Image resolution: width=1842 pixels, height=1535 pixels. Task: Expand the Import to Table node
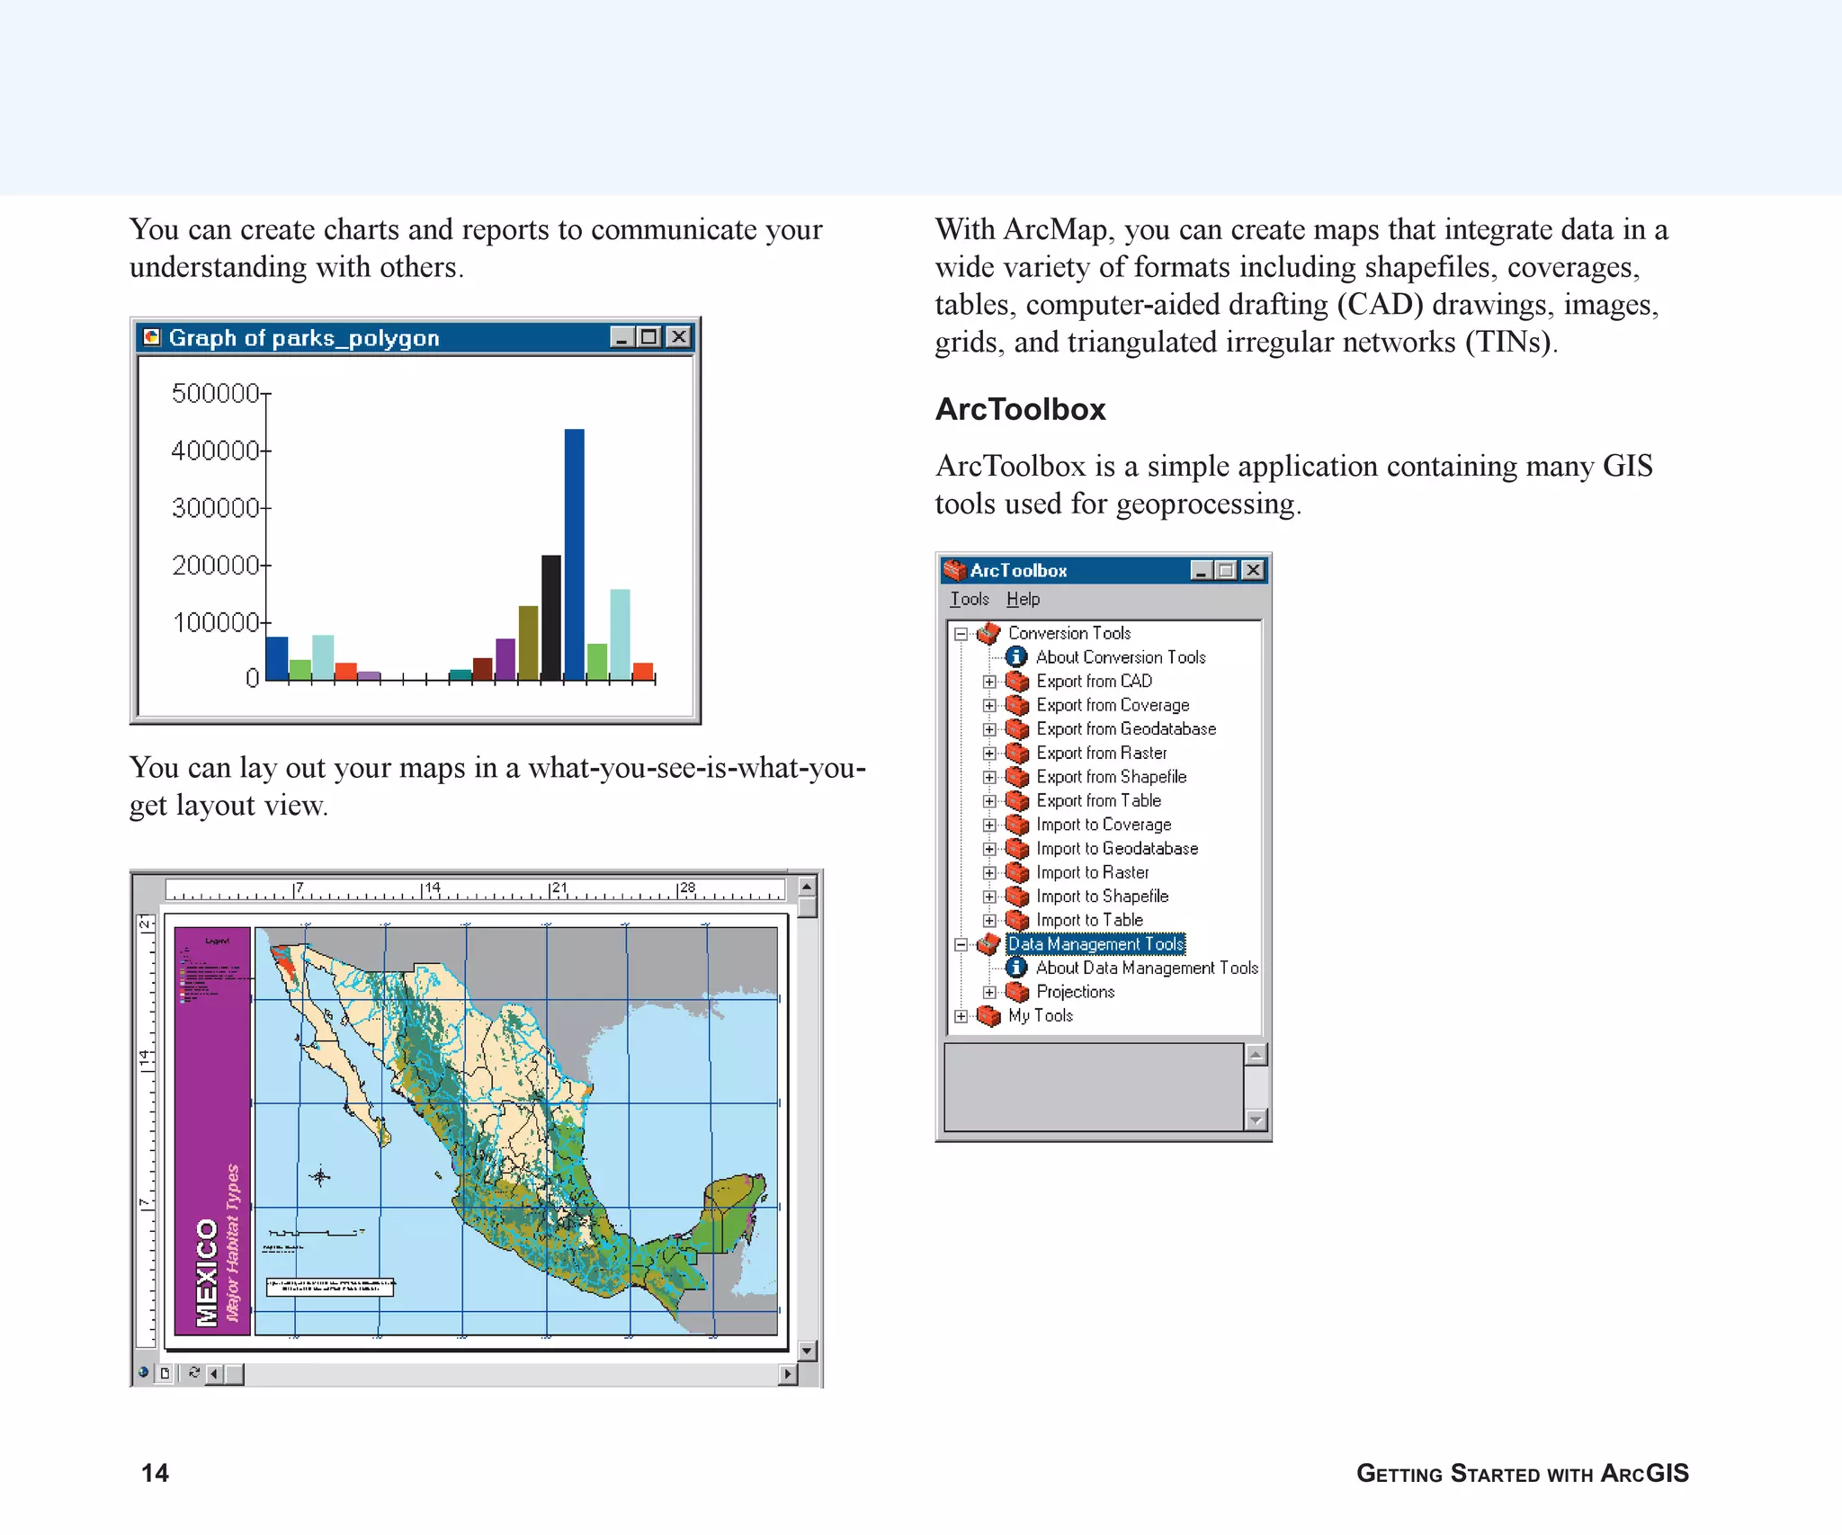click(989, 921)
